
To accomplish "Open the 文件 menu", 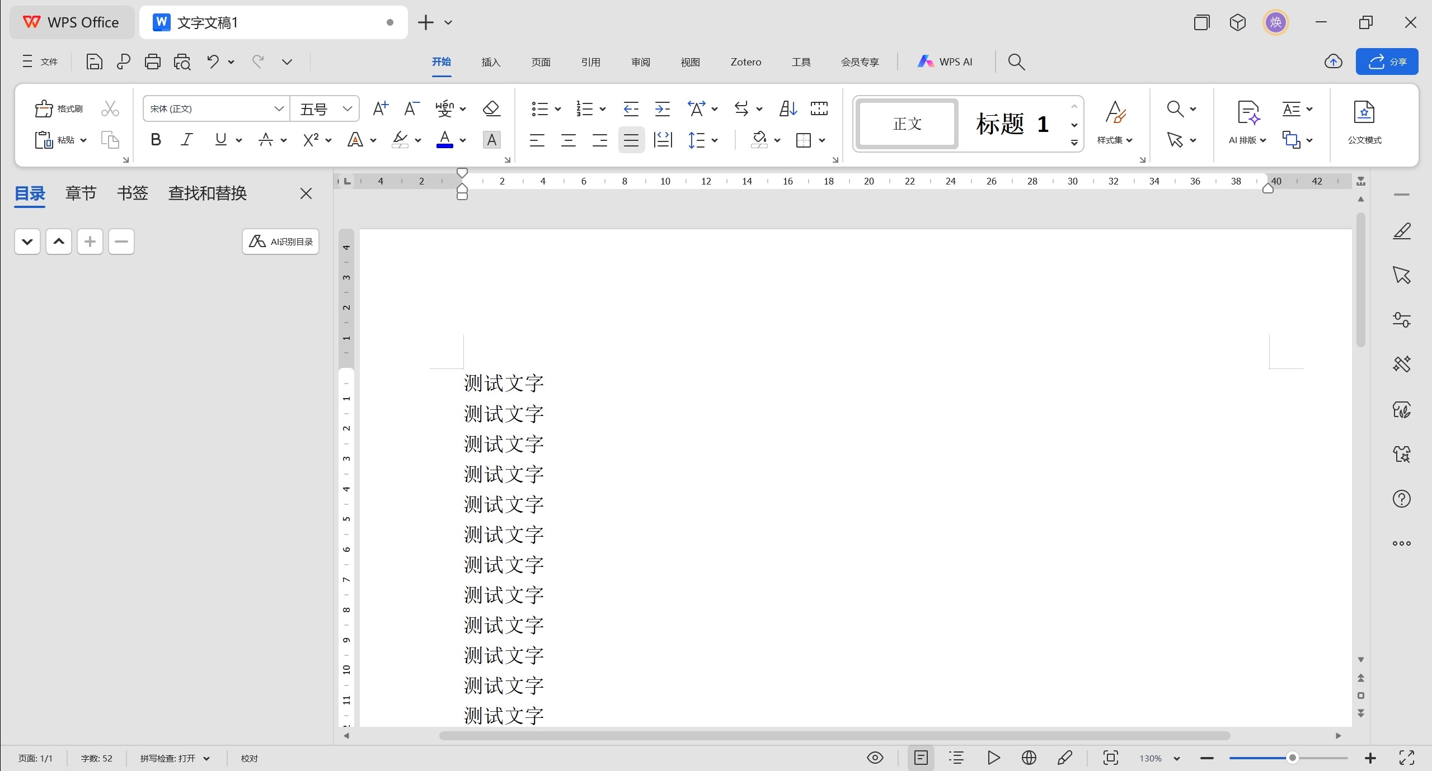I will click(40, 62).
